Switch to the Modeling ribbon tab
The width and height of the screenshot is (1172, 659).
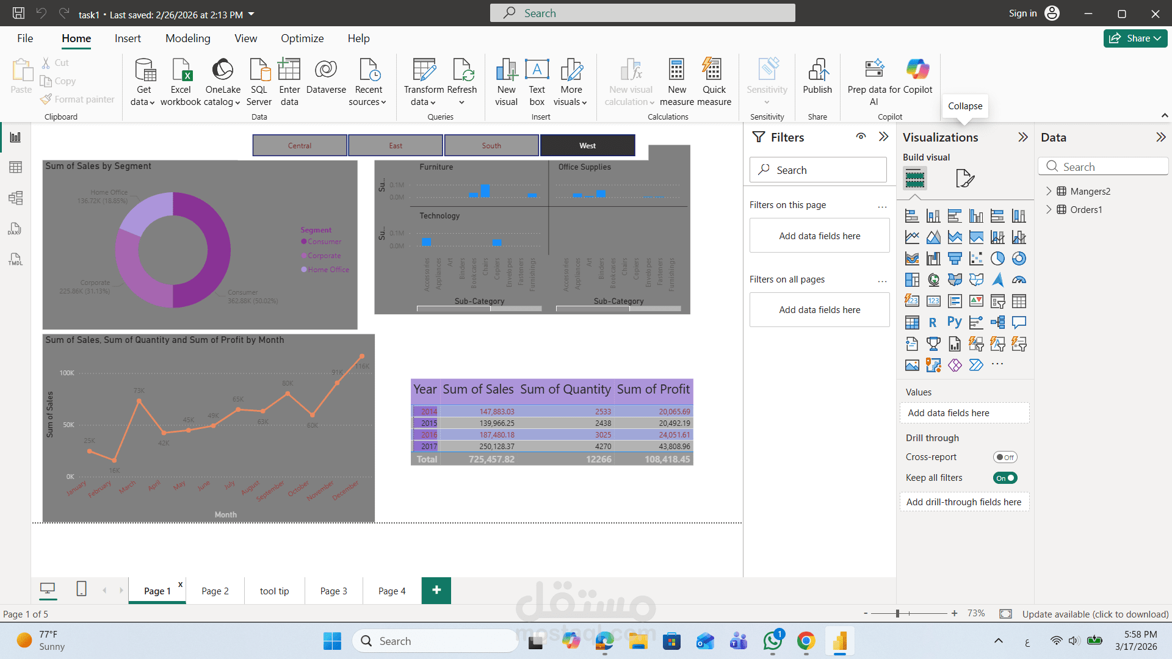click(187, 38)
